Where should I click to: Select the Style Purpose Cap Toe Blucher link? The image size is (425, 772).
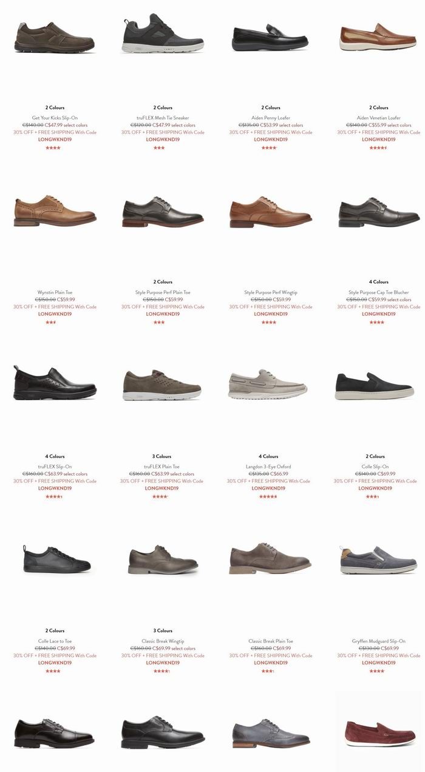pos(379,293)
